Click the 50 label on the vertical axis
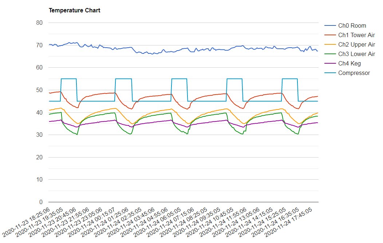 coord(39,90)
